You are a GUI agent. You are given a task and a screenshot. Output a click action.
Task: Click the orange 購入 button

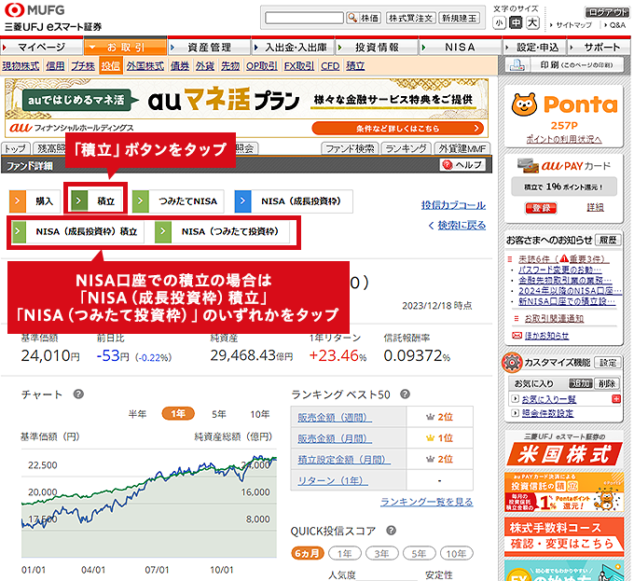coord(34,201)
